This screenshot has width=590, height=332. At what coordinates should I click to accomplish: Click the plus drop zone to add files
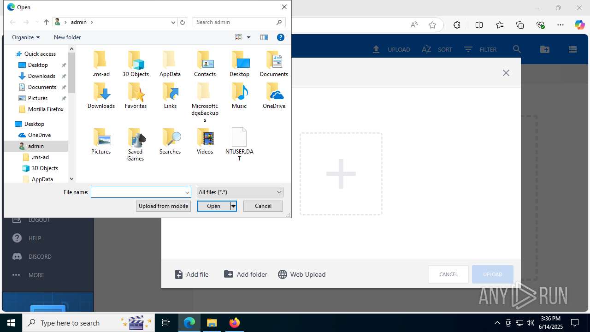341,174
